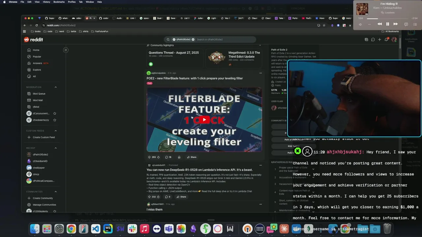This screenshot has width=422, height=237.
Task: Open Questions Thread - August 27, 2025
Action: (174, 53)
